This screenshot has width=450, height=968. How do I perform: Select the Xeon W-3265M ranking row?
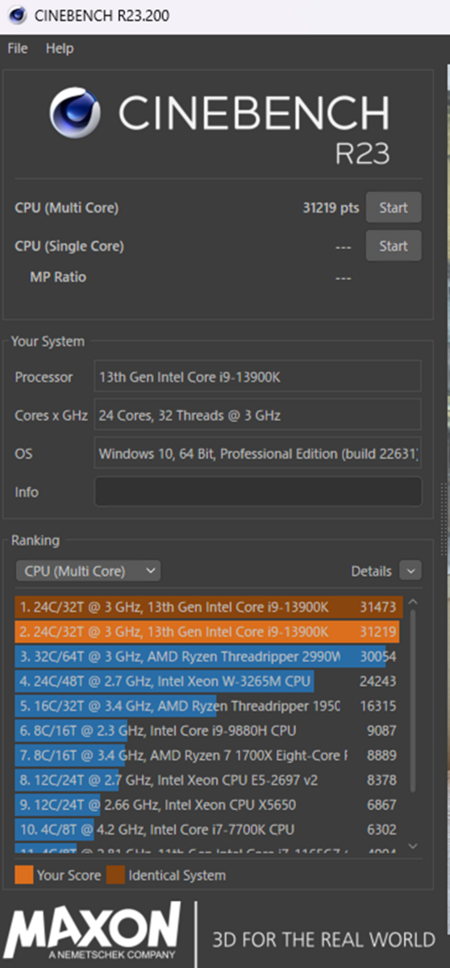(x=209, y=682)
